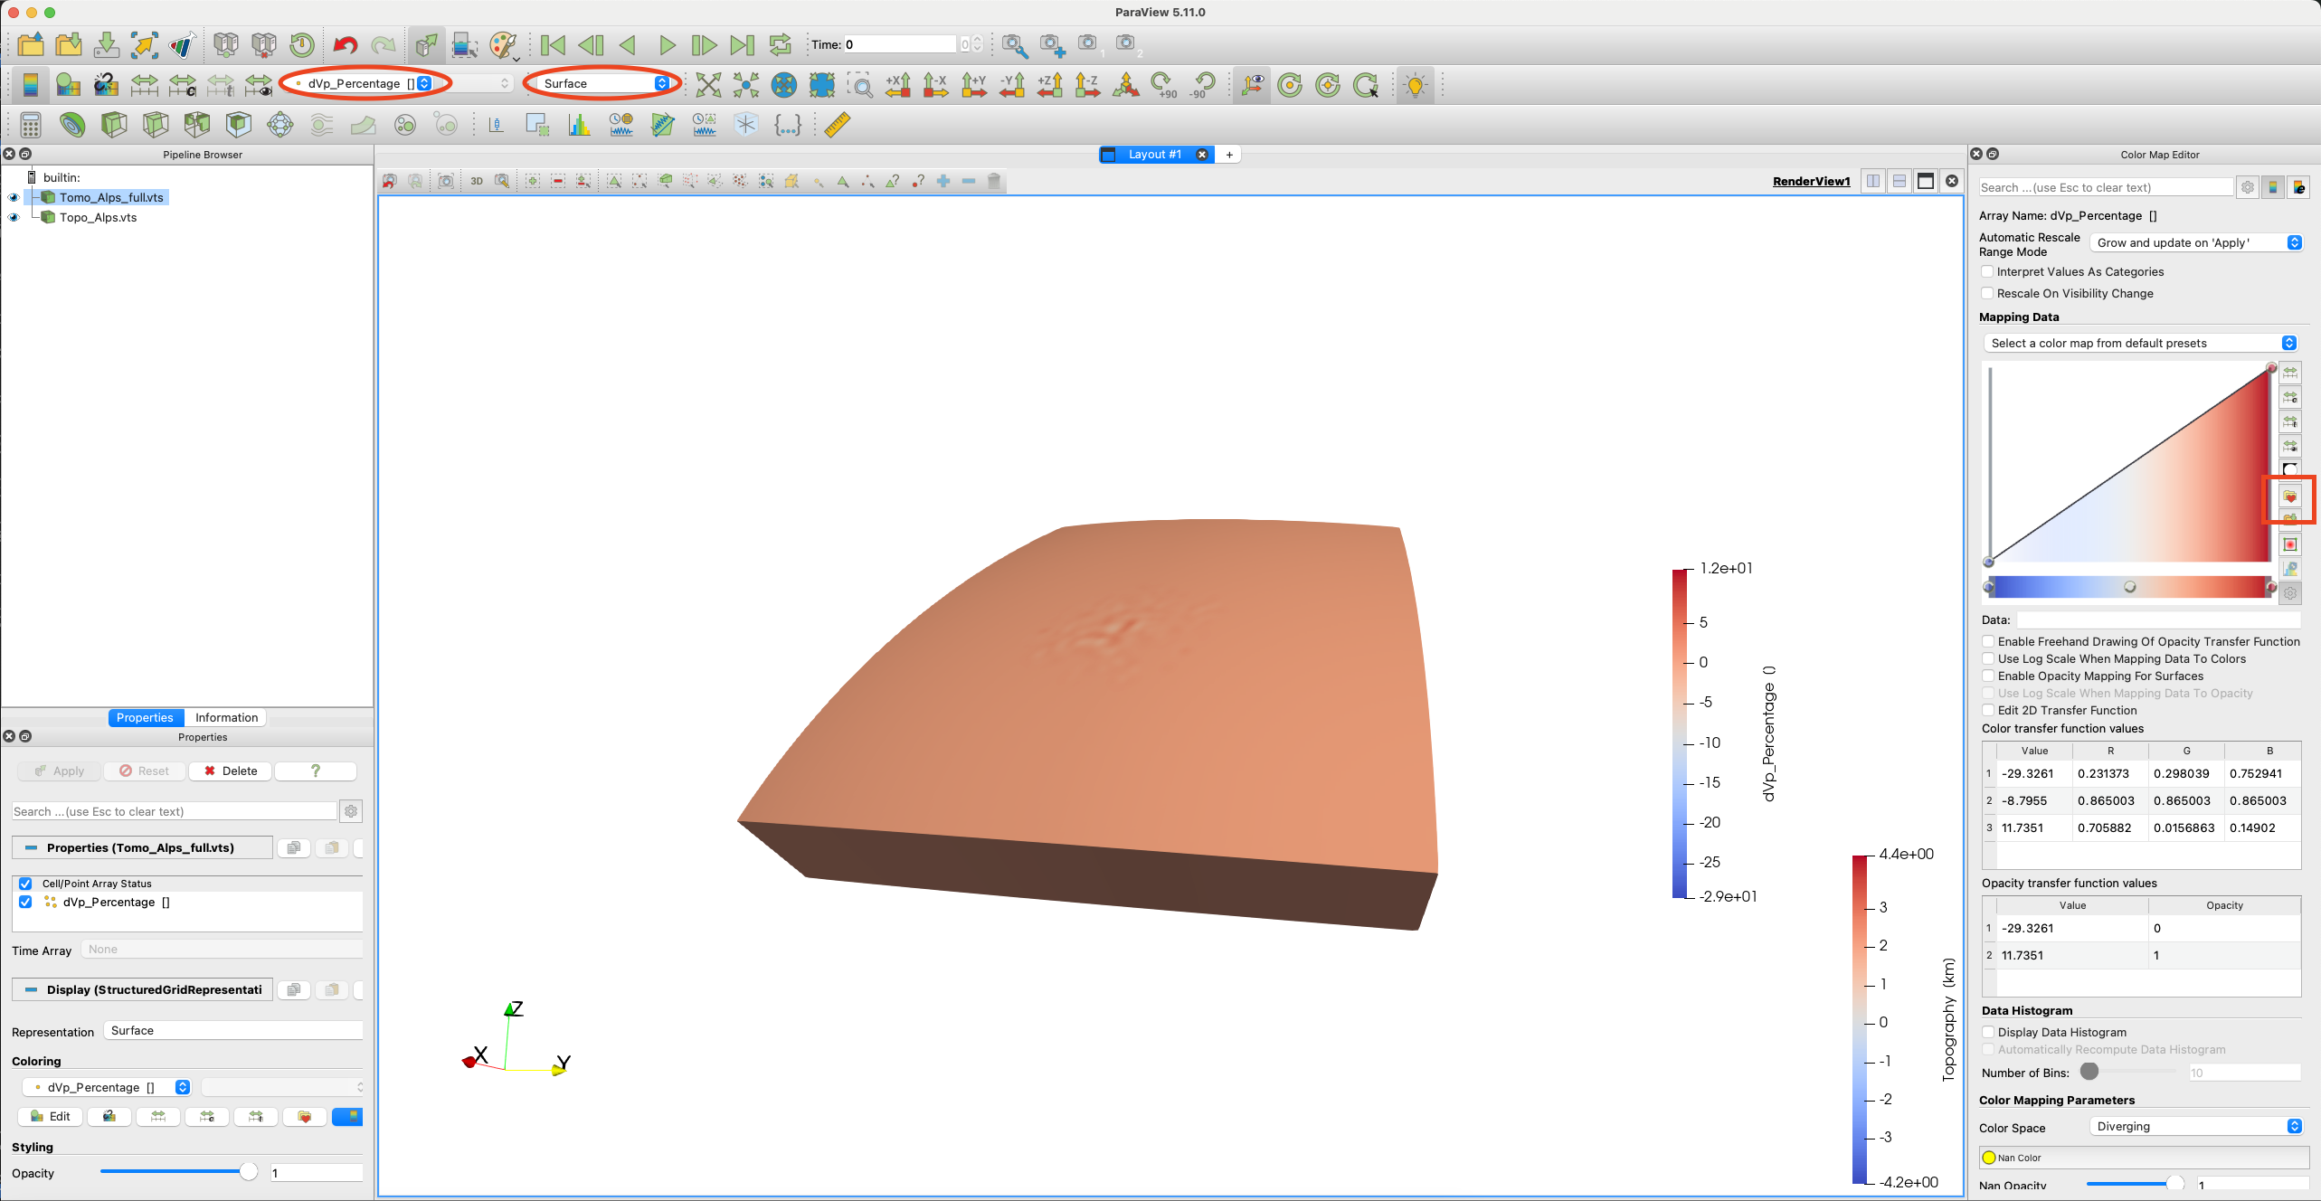Switch to the Properties tab

tap(145, 717)
